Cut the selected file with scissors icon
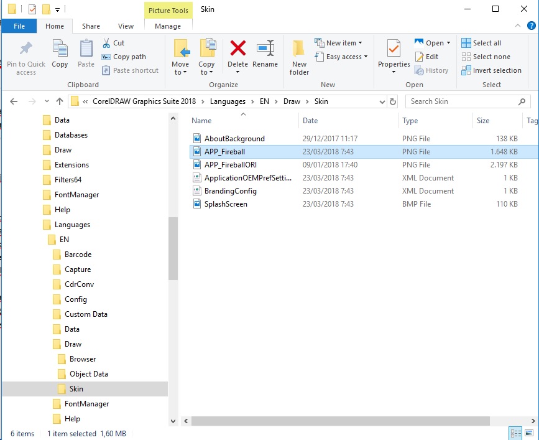539x440 pixels. (x=114, y=43)
